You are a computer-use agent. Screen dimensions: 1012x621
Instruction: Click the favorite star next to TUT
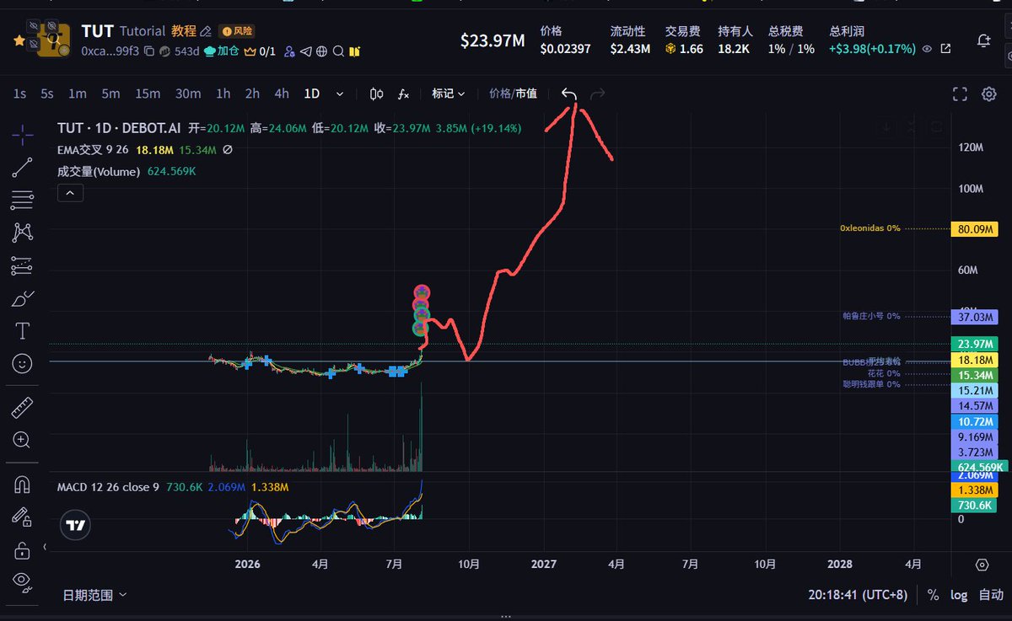click(19, 40)
